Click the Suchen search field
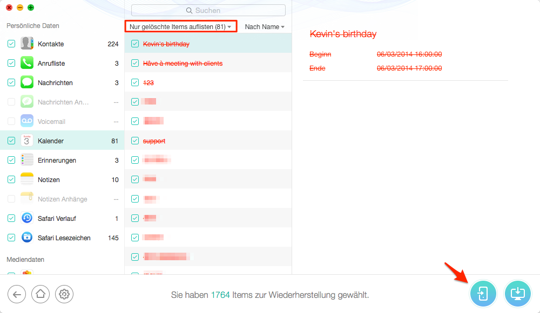The height and width of the screenshot is (313, 540). click(x=208, y=10)
